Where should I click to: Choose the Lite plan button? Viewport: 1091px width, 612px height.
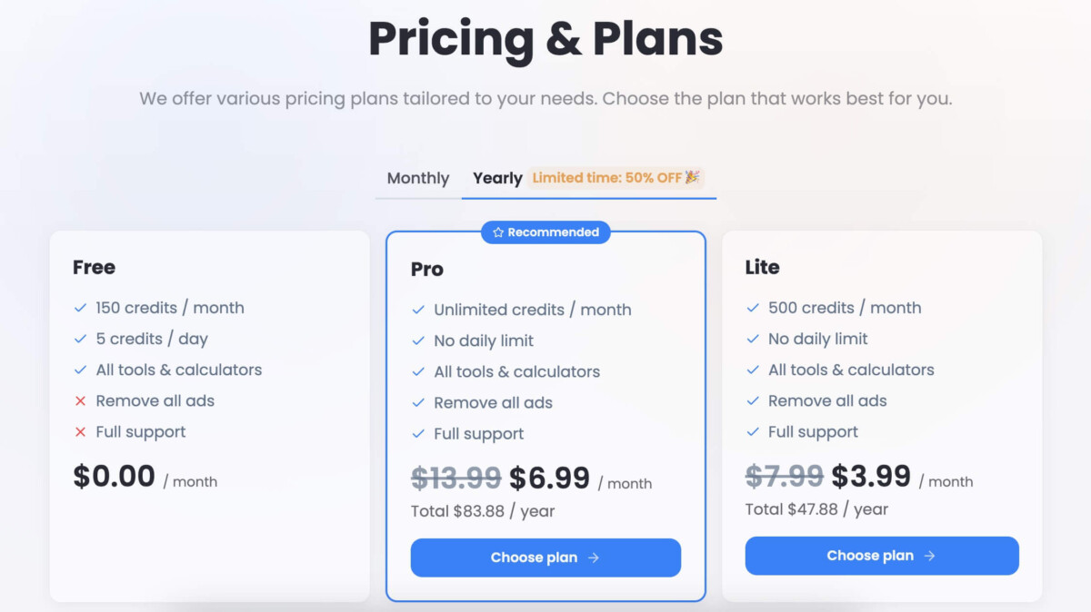pos(882,556)
